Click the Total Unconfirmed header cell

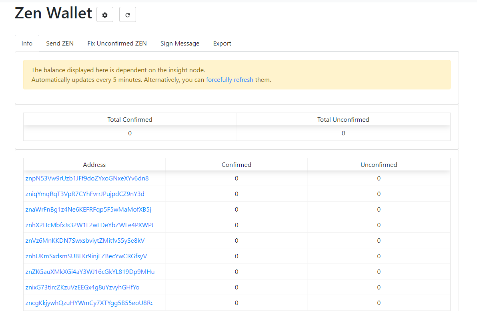[x=343, y=120]
